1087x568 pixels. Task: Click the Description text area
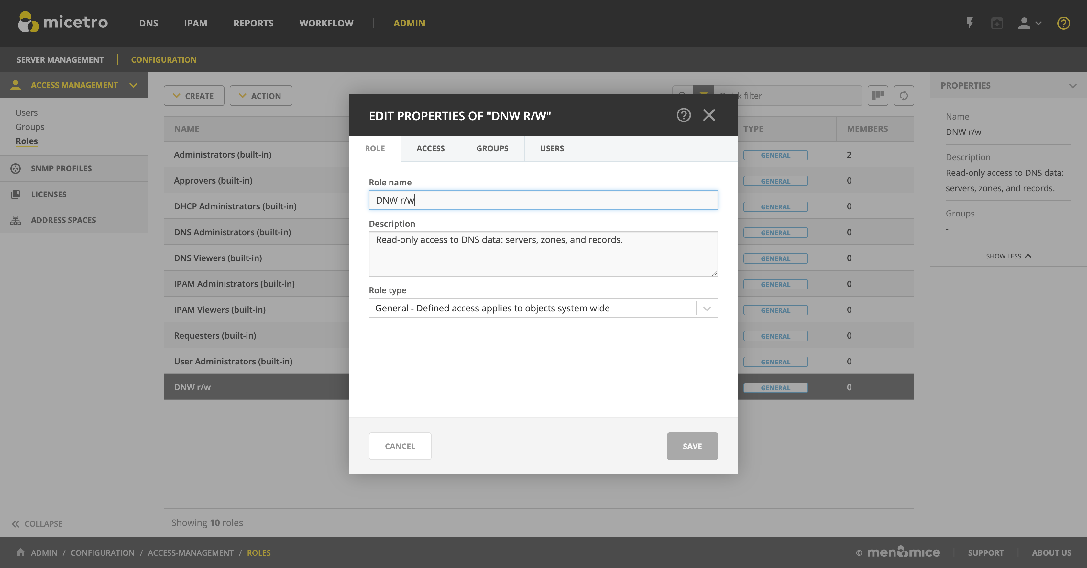pyautogui.click(x=543, y=254)
